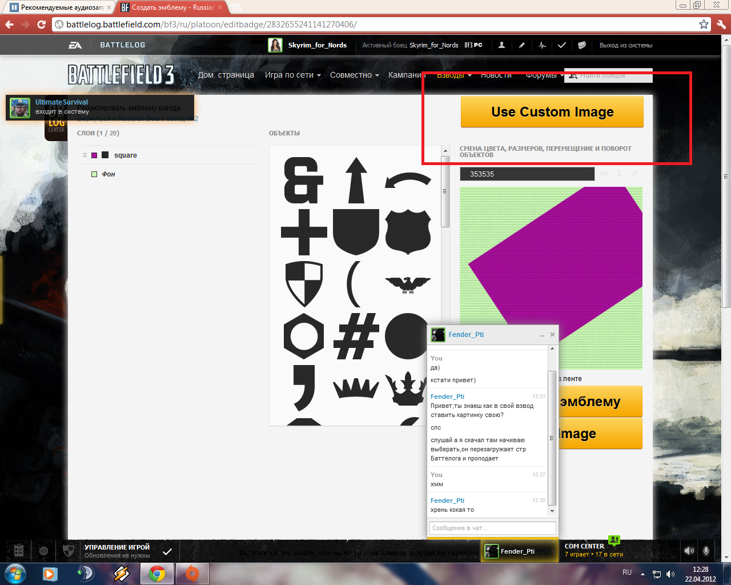Click the EA logo

75,45
